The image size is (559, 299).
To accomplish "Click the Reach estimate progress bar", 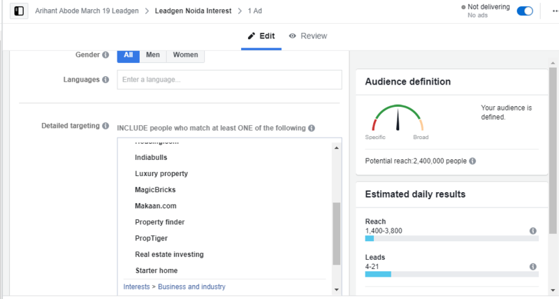I will [451, 238].
